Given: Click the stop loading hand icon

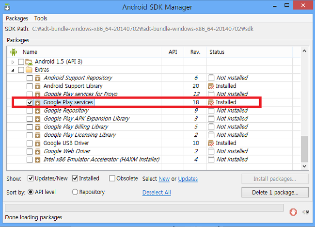Looking at the screenshot, I should (x=293, y=212).
